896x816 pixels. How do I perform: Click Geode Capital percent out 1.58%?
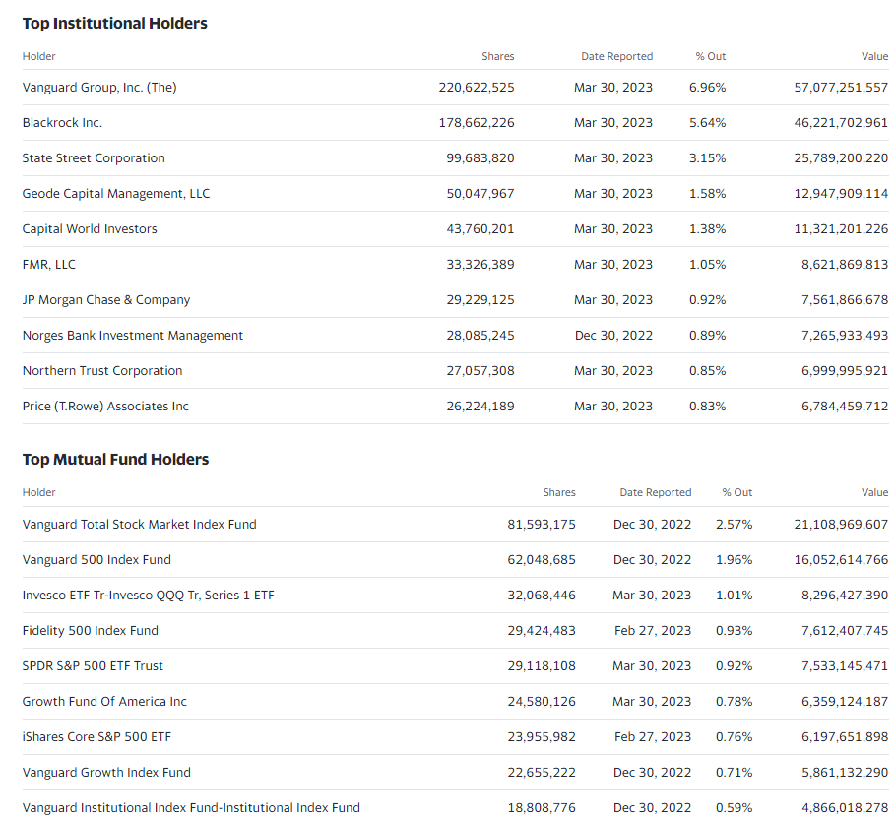point(707,194)
